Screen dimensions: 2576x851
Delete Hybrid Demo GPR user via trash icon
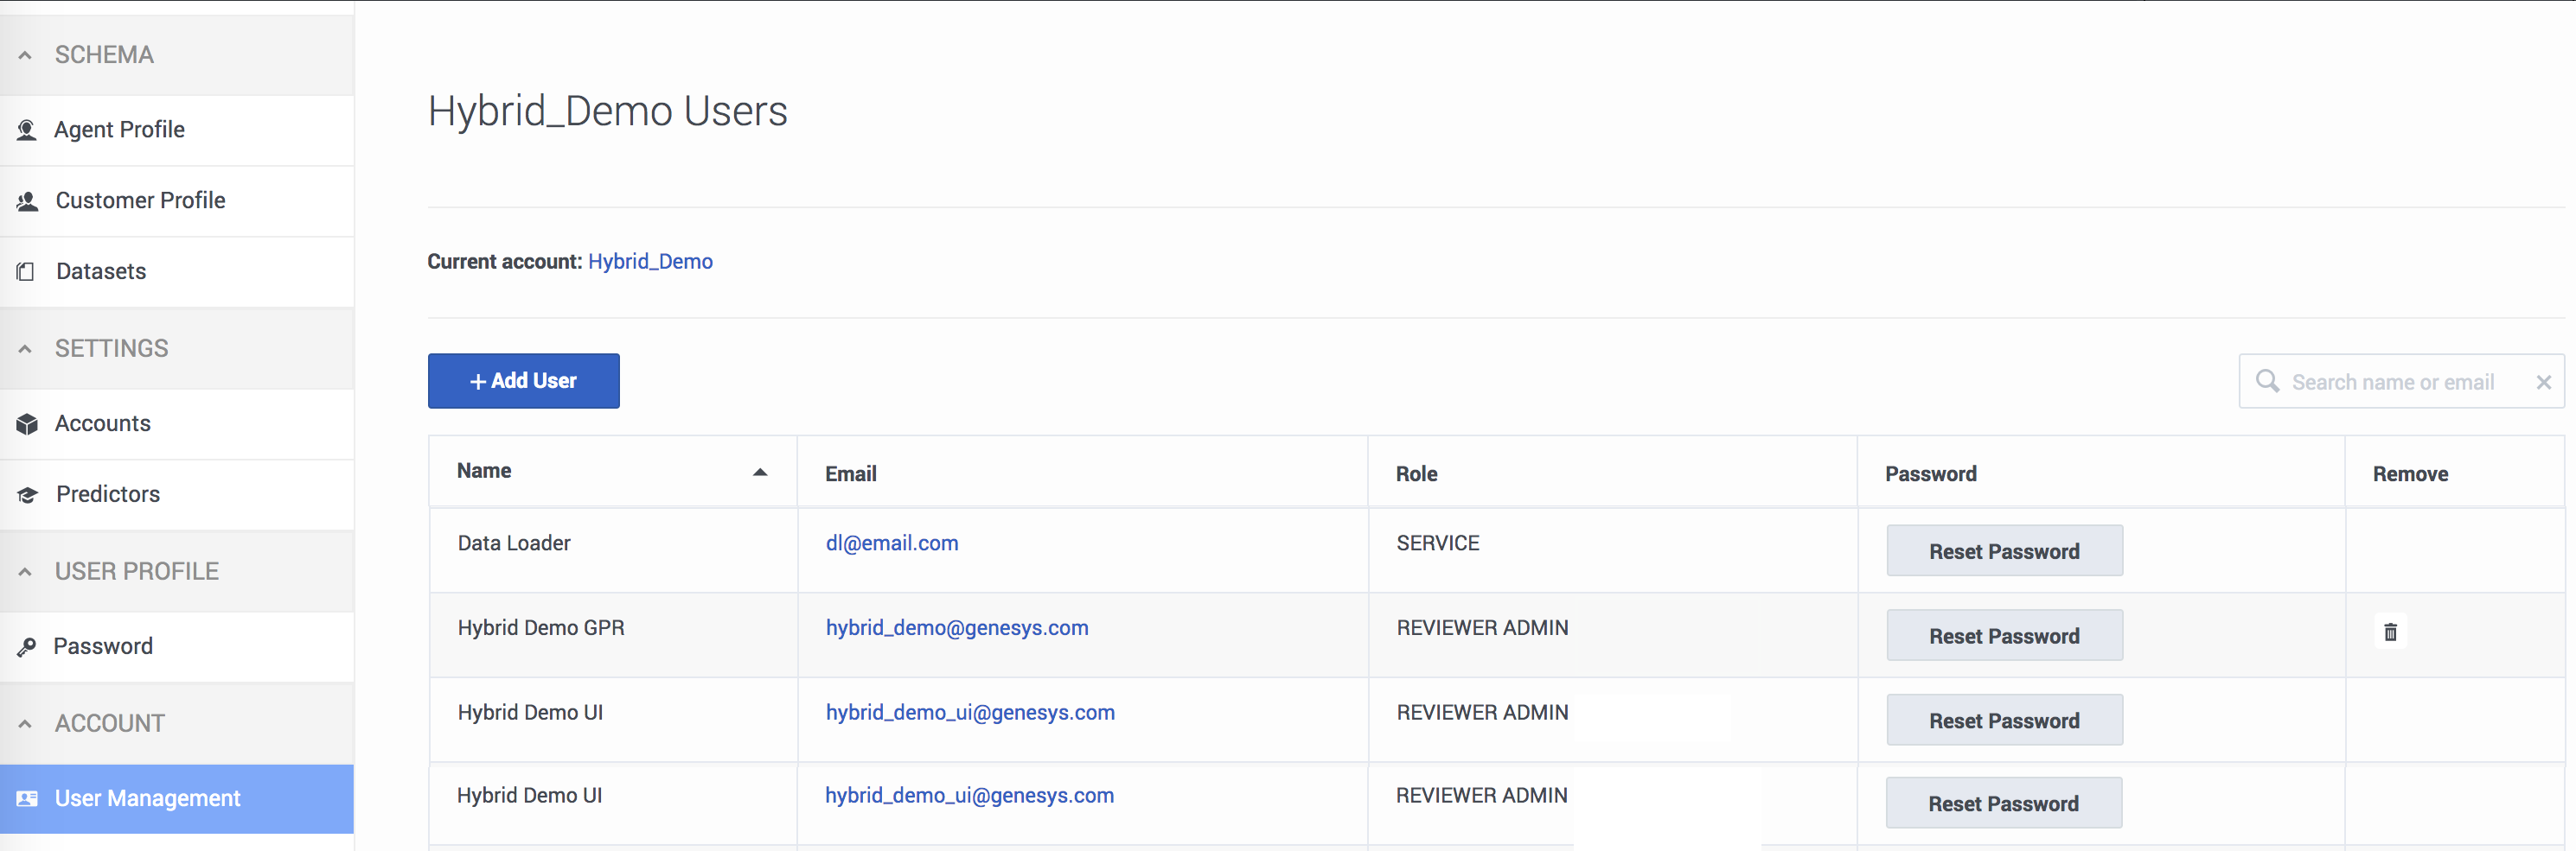[2390, 632]
